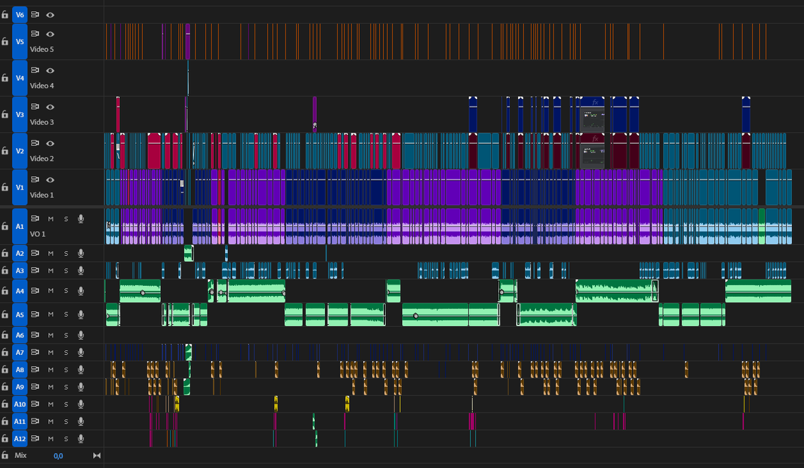The image size is (804, 468).
Task: Toggle track lock on Video 1
Action: 5,187
